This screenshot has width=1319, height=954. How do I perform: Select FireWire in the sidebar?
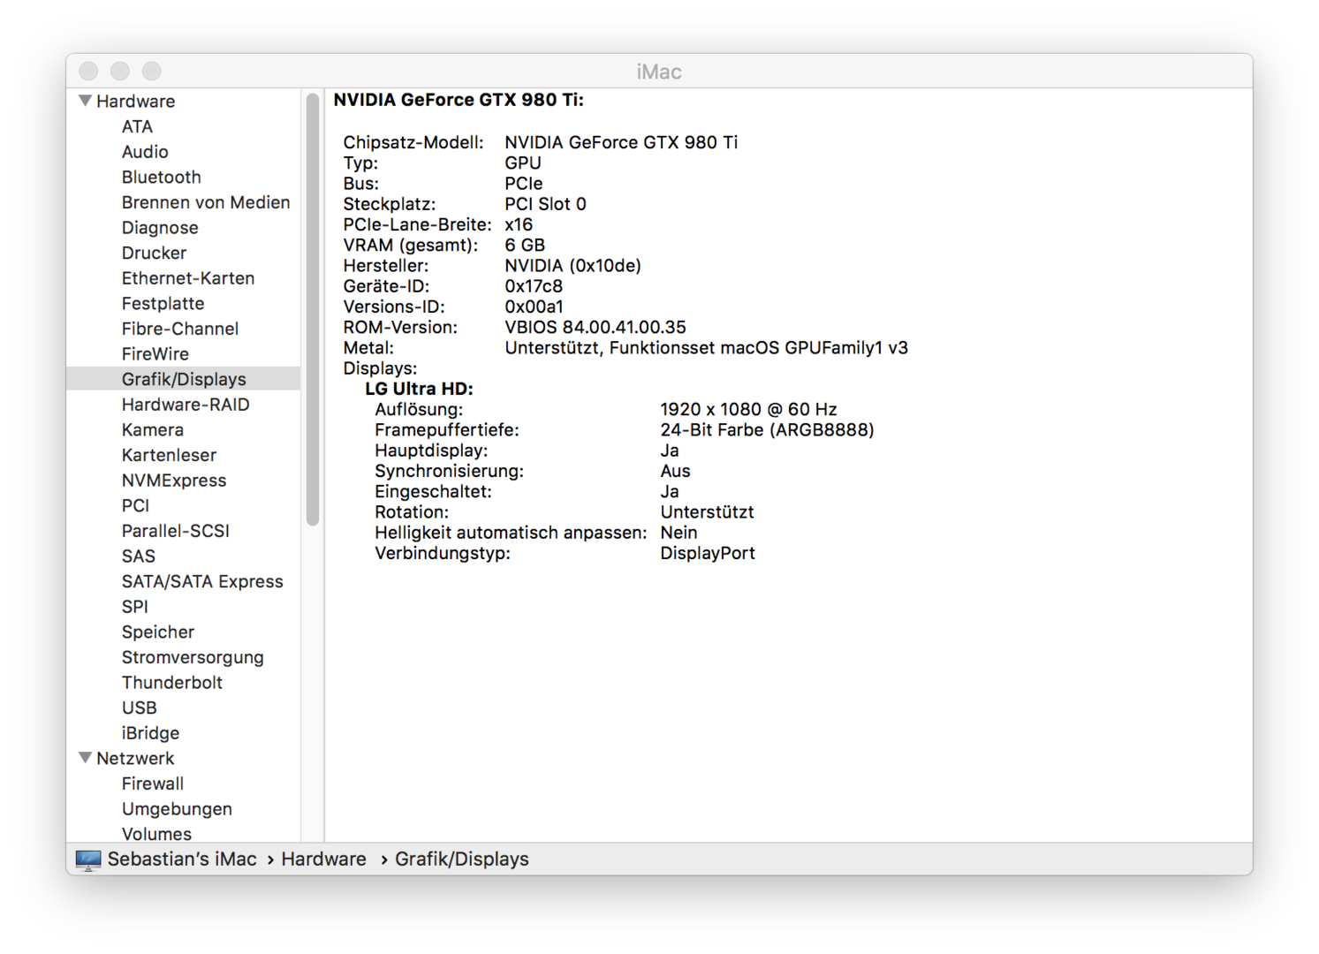point(155,354)
